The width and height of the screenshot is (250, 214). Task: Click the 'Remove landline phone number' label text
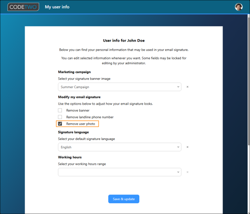pyautogui.click(x=90, y=117)
